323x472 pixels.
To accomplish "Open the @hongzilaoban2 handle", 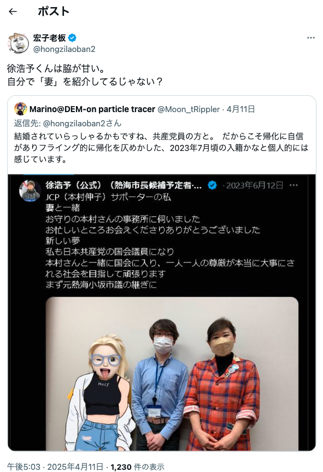I will click(x=64, y=49).
